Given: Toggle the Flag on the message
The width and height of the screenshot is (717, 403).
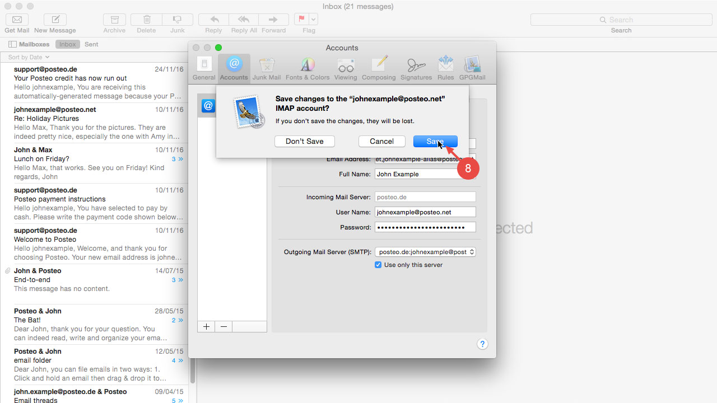Looking at the screenshot, I should coord(303,18).
